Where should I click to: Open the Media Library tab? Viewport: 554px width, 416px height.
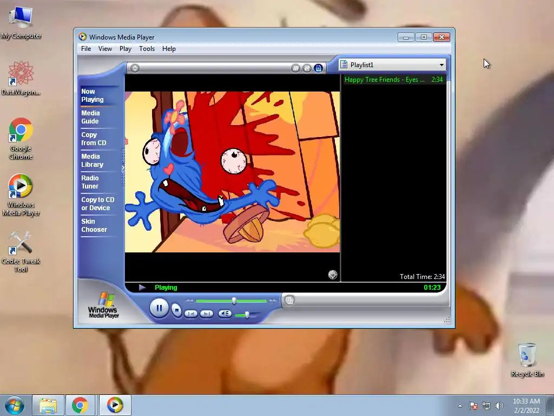point(98,160)
